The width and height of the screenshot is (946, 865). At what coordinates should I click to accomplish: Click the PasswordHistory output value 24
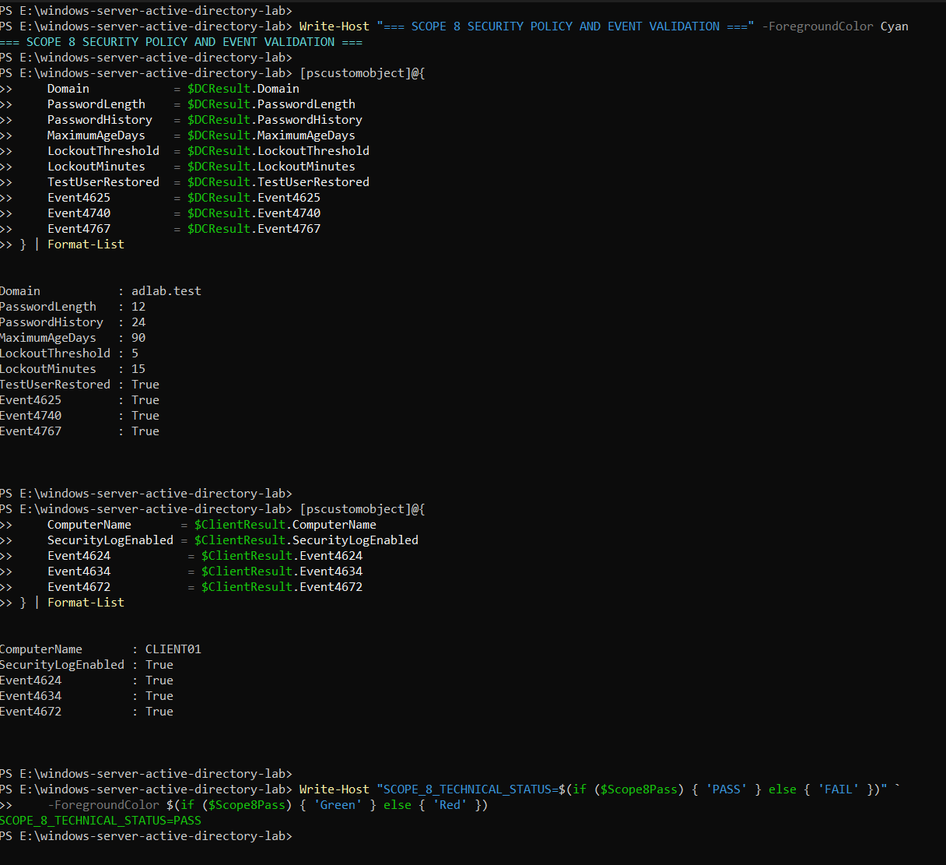[x=138, y=322]
